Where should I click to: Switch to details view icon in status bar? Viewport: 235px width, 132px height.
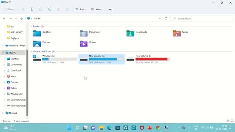click(x=228, y=121)
